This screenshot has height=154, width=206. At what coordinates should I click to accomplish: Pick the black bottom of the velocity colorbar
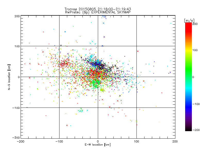[x=188, y=129]
